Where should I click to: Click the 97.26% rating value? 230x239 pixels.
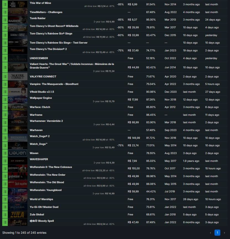(151, 100)
